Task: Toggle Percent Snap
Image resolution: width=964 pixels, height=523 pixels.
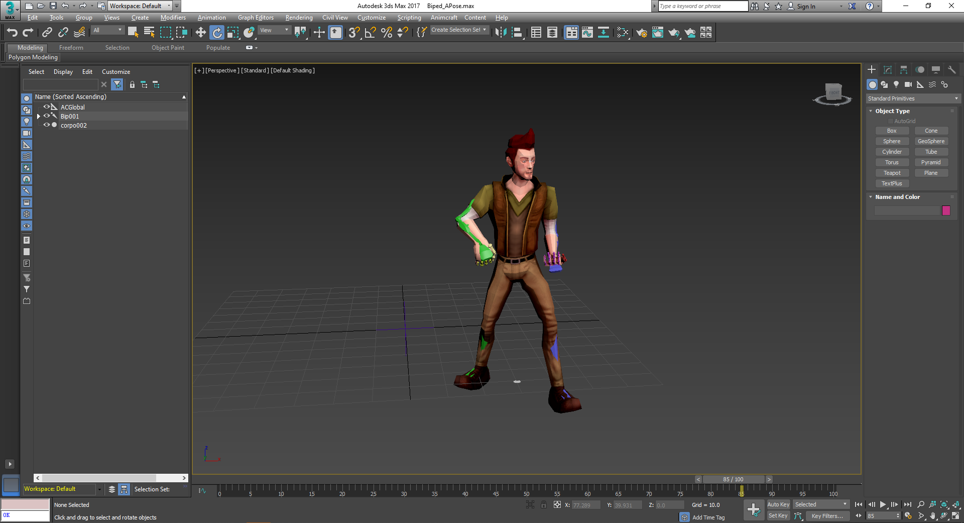Action: [x=387, y=33]
